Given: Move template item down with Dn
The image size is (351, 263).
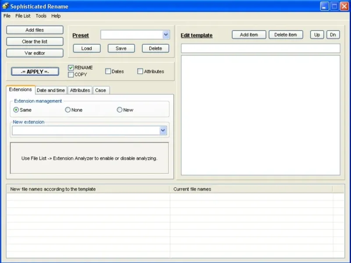Looking at the screenshot, I should 333,35.
